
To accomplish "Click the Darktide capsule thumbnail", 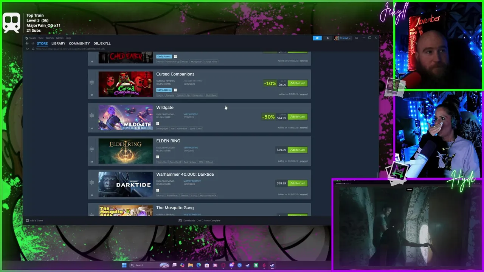I will (126, 184).
